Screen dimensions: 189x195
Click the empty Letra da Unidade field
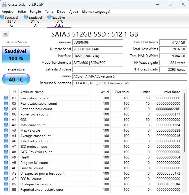coord(97,69)
